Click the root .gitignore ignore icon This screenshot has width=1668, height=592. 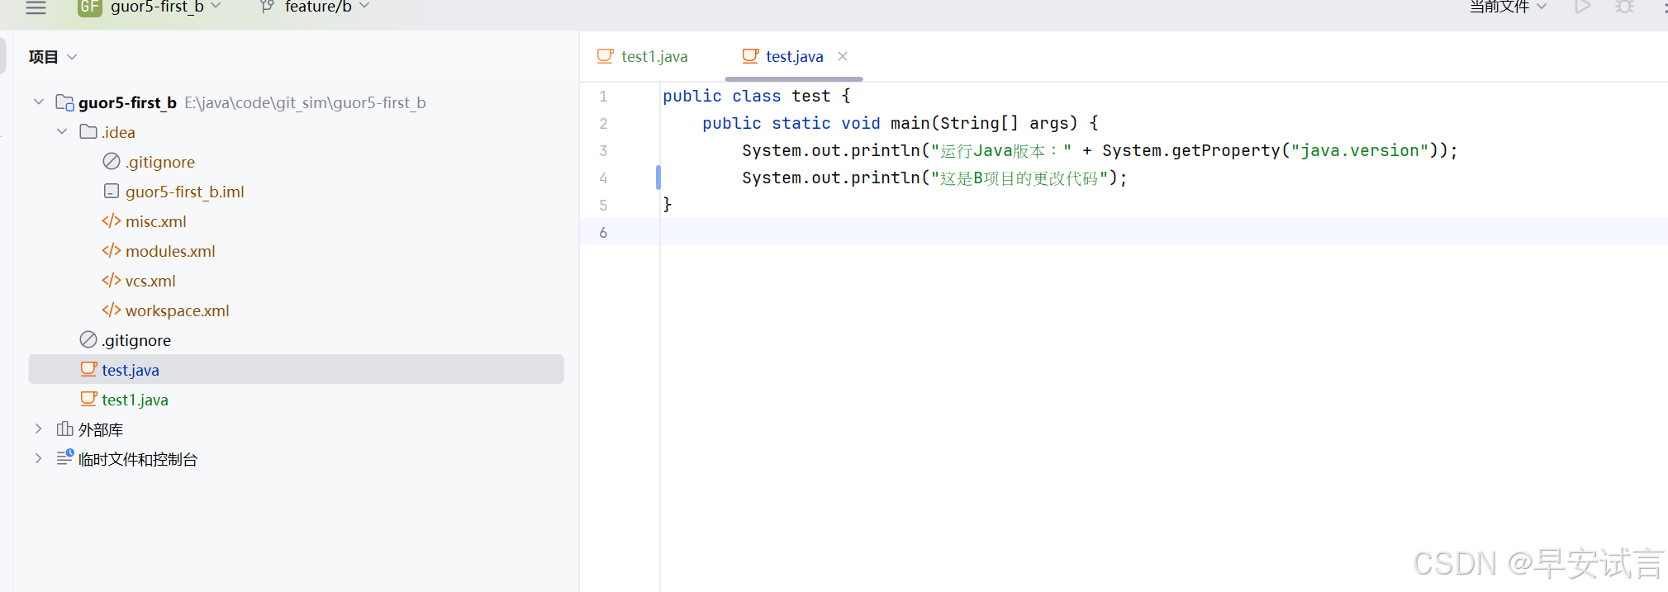[88, 339]
